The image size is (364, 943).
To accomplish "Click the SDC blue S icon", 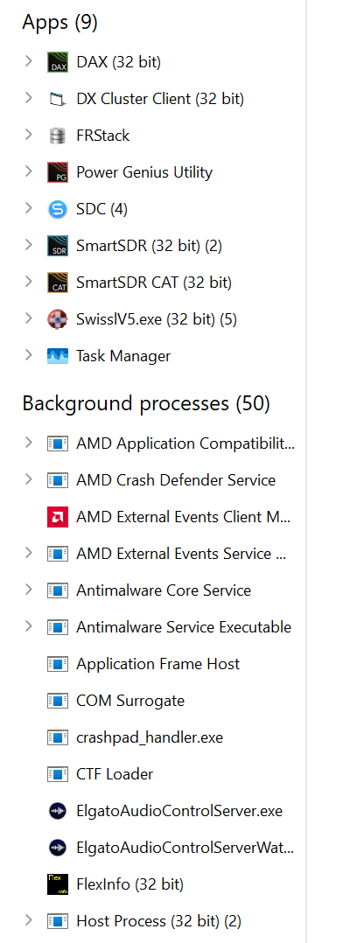I will pos(58,209).
